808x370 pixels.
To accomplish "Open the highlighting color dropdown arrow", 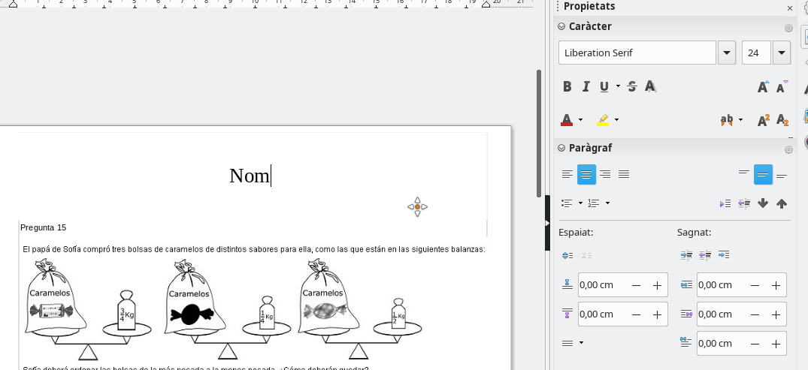I will 616,120.
